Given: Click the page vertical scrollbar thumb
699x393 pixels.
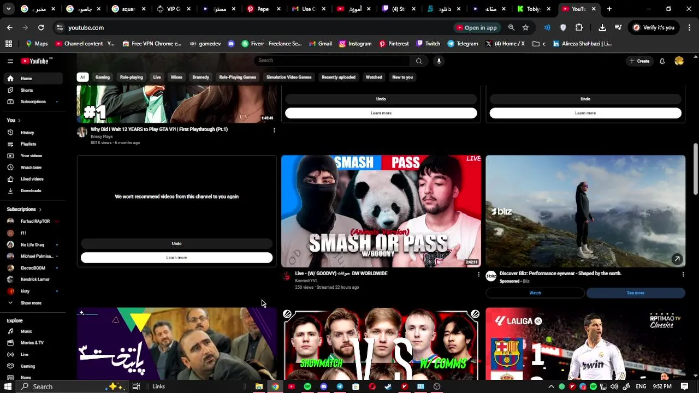Looking at the screenshot, I should [695, 169].
